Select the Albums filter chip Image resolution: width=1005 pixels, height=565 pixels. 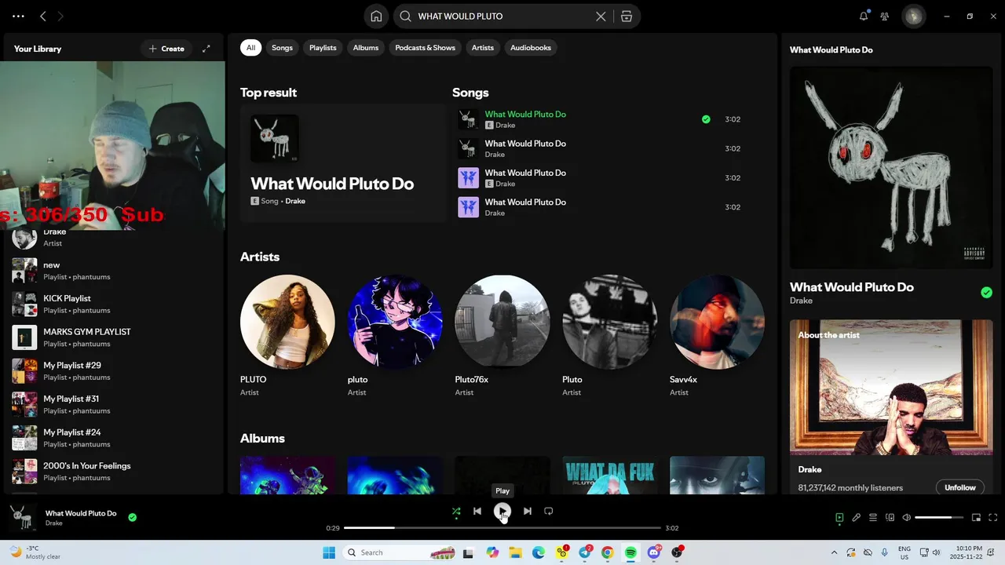click(366, 48)
